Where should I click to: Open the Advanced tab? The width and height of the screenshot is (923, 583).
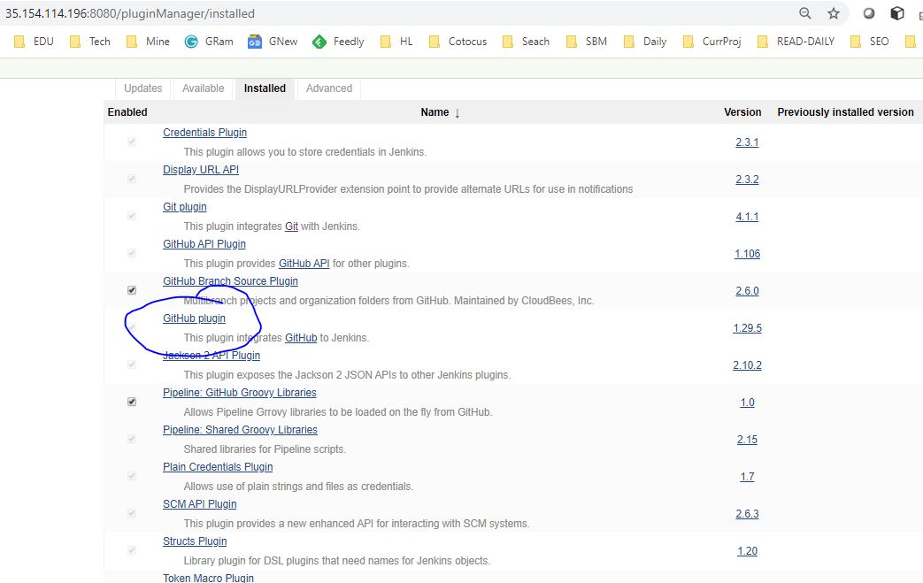(x=328, y=88)
